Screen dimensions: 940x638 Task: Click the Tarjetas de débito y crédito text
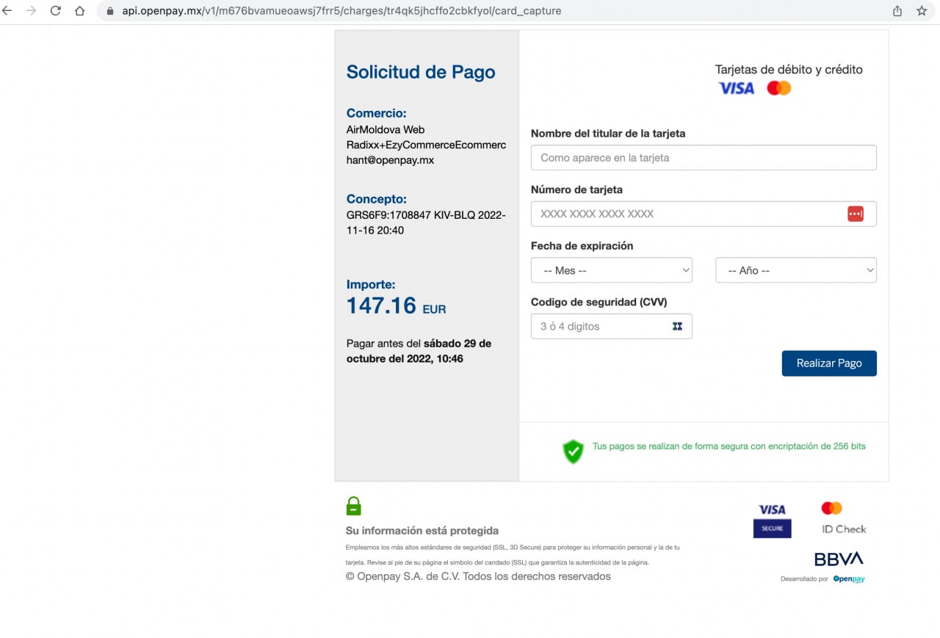tap(789, 70)
